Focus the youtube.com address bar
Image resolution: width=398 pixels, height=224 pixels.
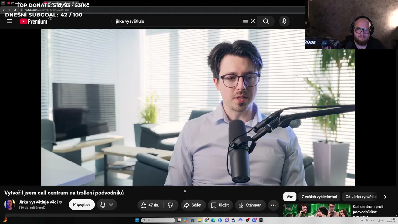[x=162, y=10]
